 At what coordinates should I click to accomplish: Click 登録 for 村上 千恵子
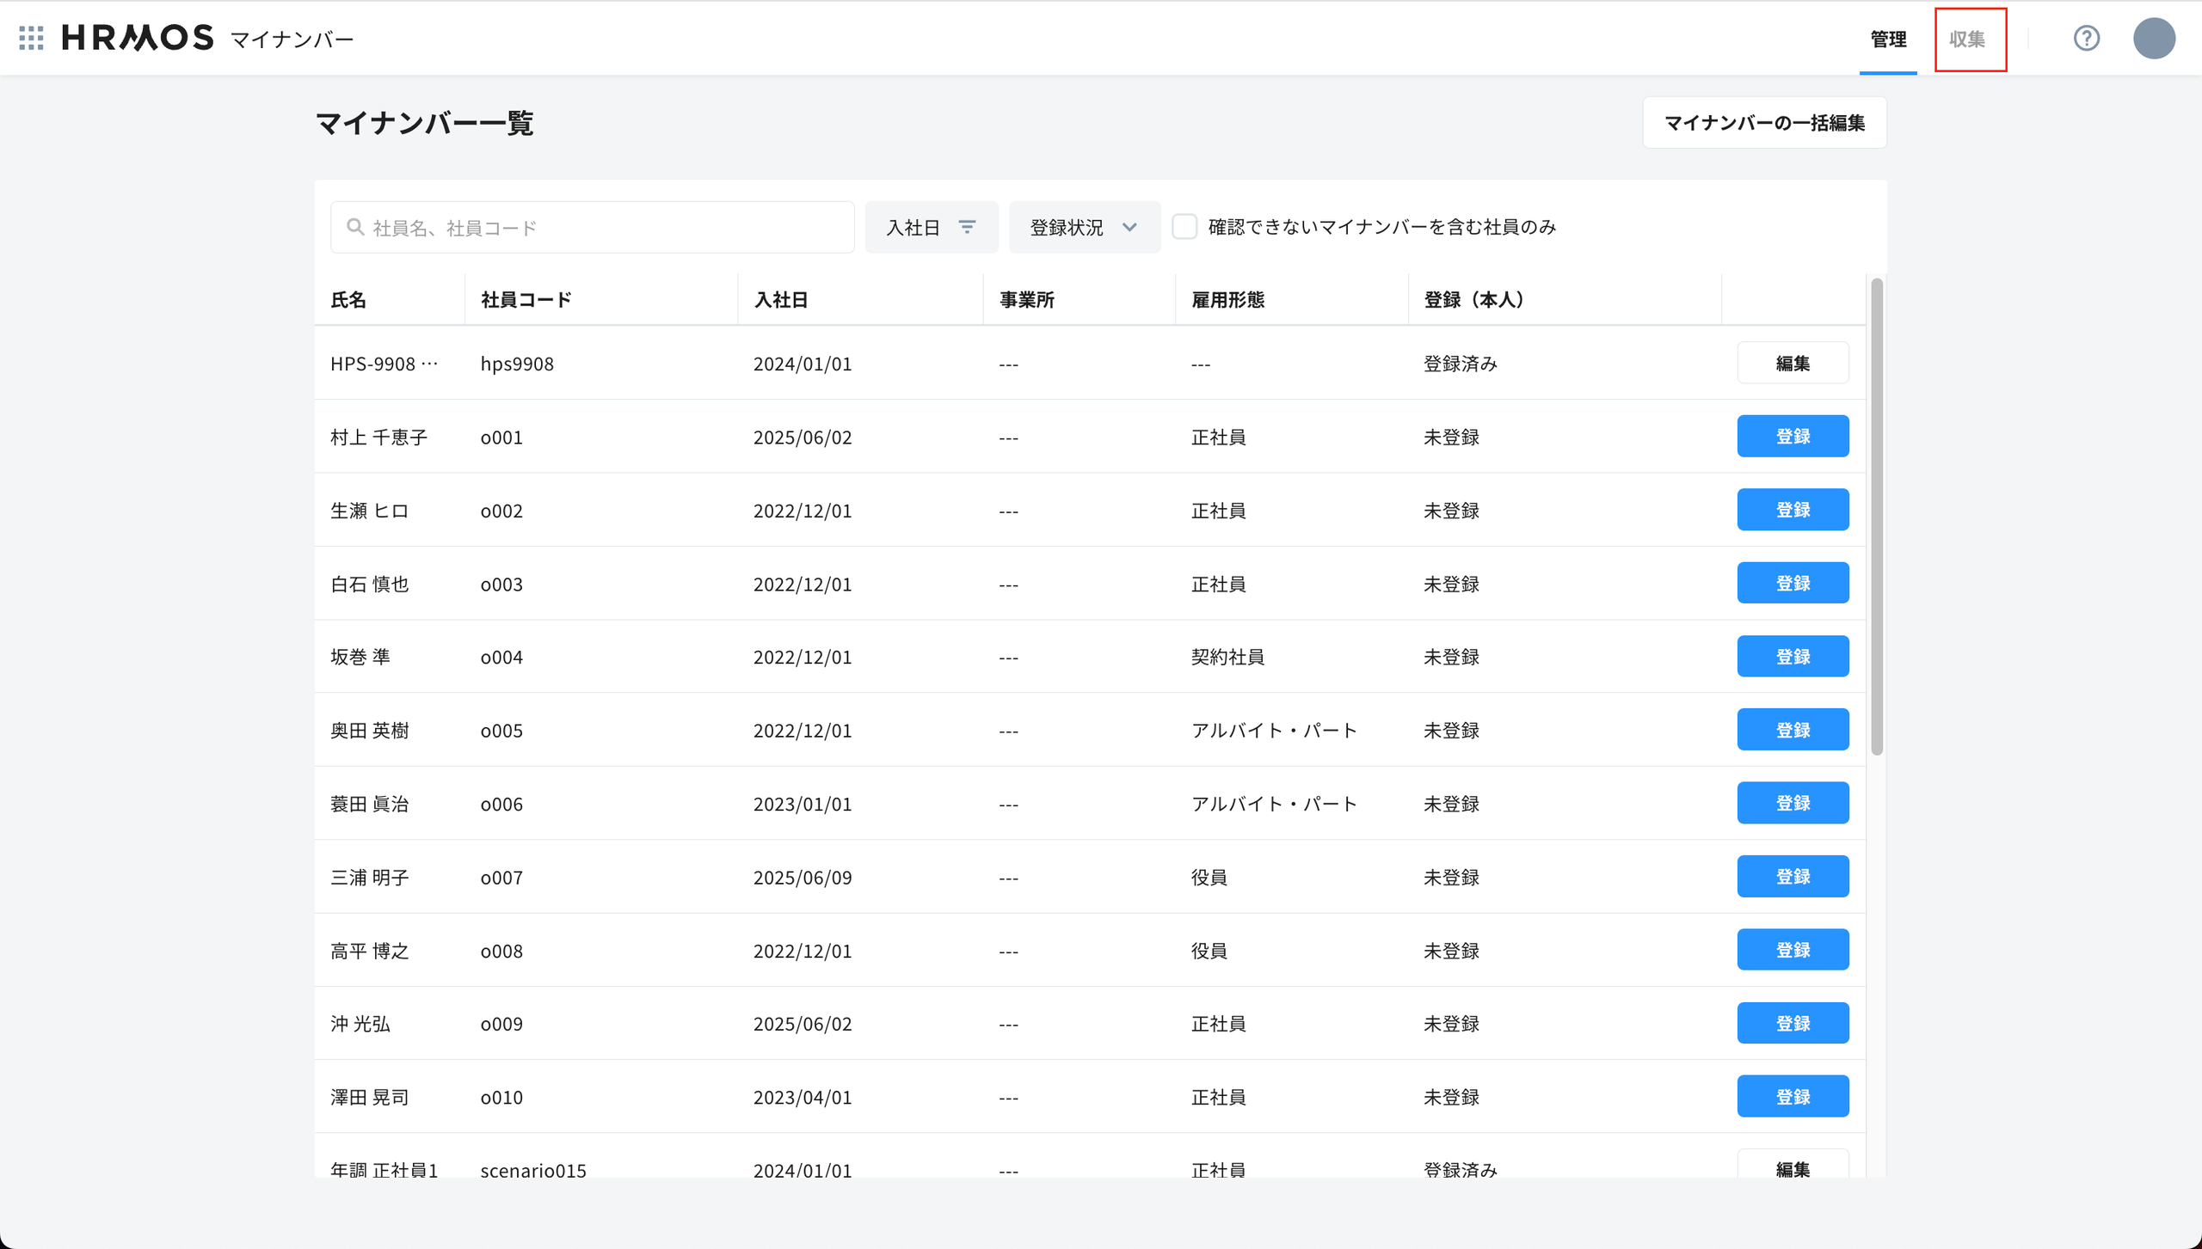tap(1793, 437)
